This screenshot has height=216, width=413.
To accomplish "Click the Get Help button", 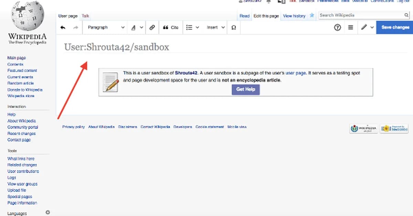I will pyautogui.click(x=245, y=89).
